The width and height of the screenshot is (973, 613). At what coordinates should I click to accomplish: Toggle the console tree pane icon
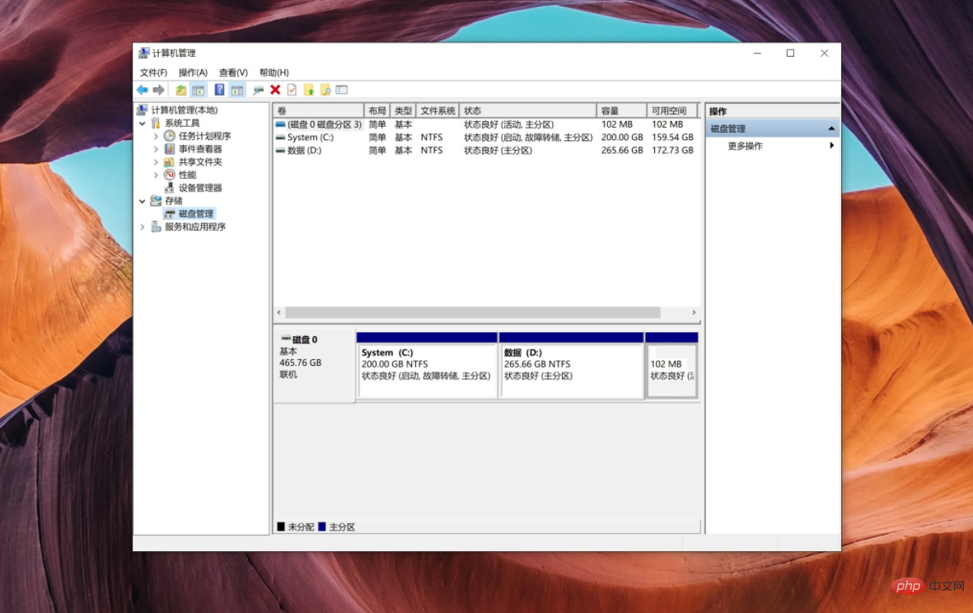tap(198, 90)
